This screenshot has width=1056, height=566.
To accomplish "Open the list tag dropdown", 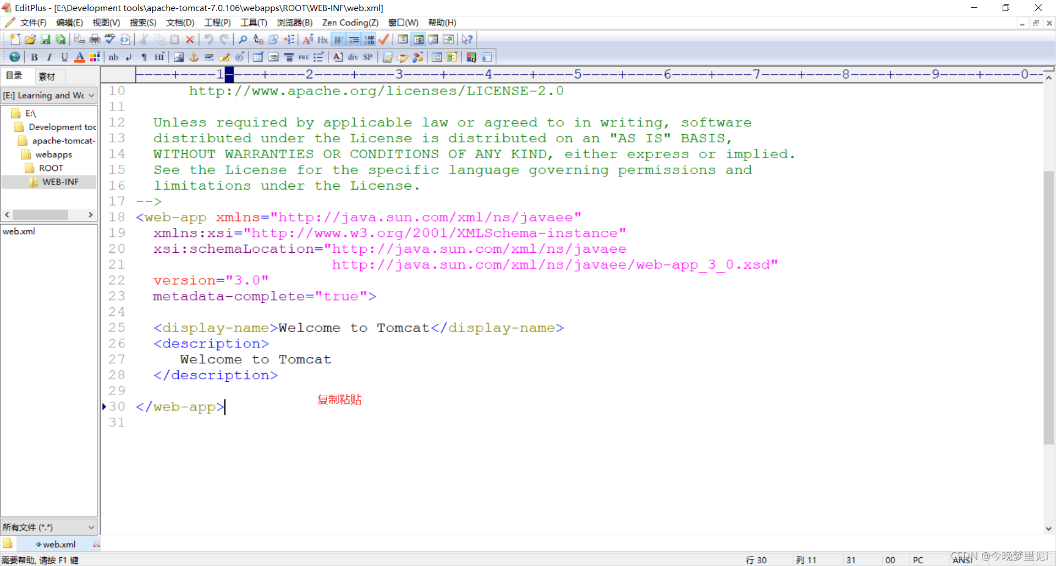I will pos(318,57).
